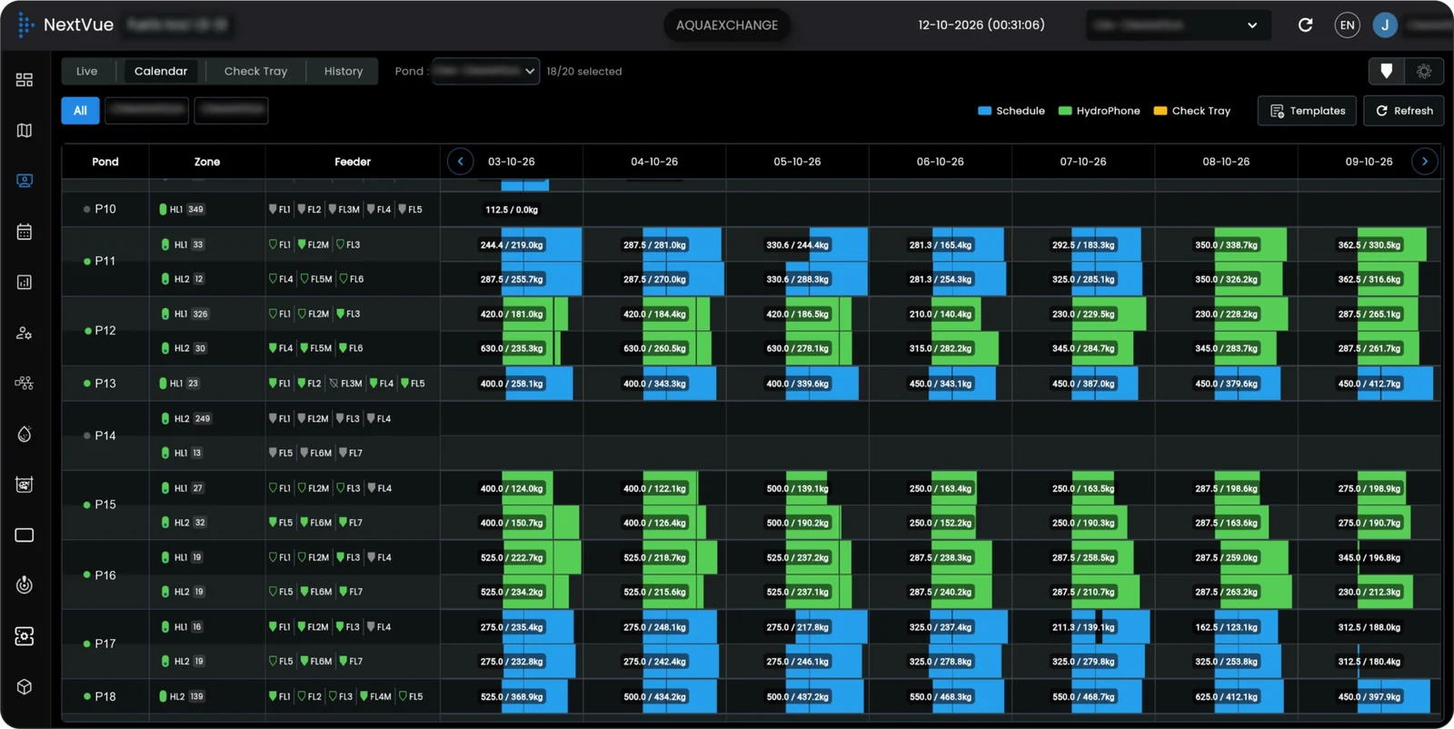The image size is (1454, 729).
Task: Toggle feeder FL3M for pond P10
Action: coord(344,209)
